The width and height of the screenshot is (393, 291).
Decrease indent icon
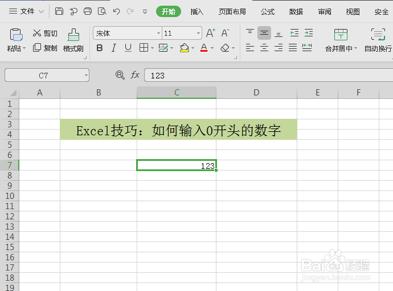point(294,33)
